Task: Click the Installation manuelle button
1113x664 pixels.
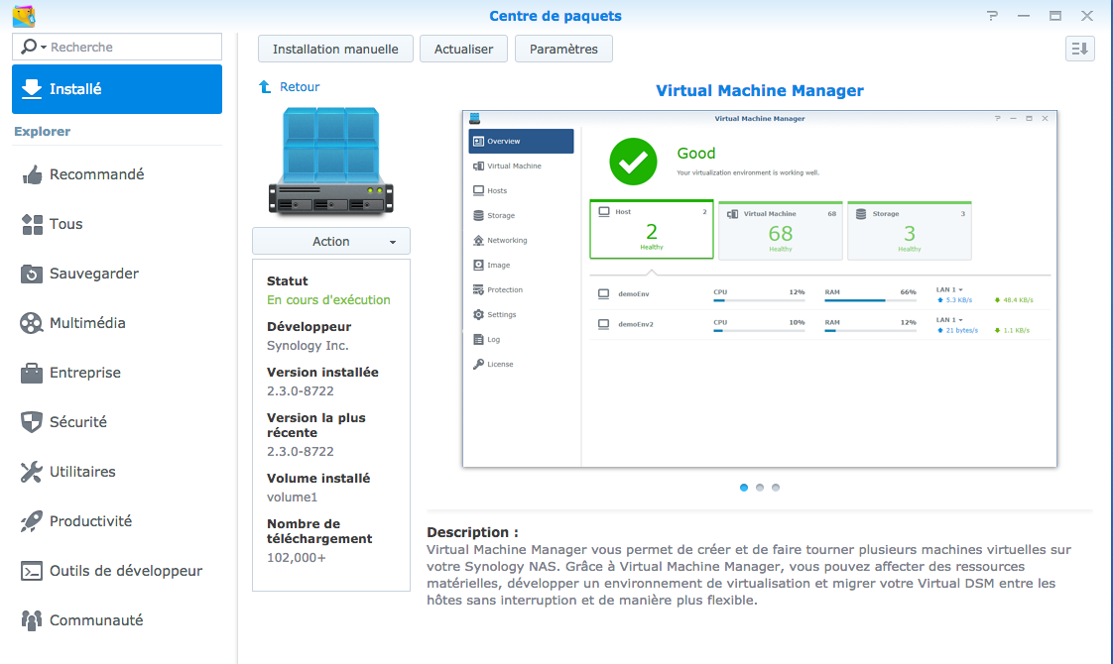Action: tap(335, 49)
